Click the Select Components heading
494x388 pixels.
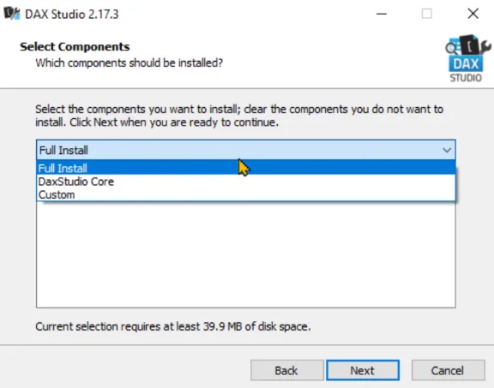[75, 46]
